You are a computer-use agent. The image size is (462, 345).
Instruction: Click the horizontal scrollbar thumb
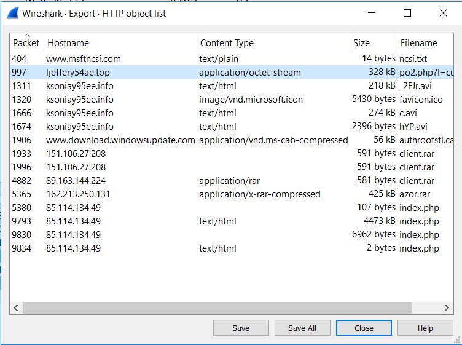(217, 308)
